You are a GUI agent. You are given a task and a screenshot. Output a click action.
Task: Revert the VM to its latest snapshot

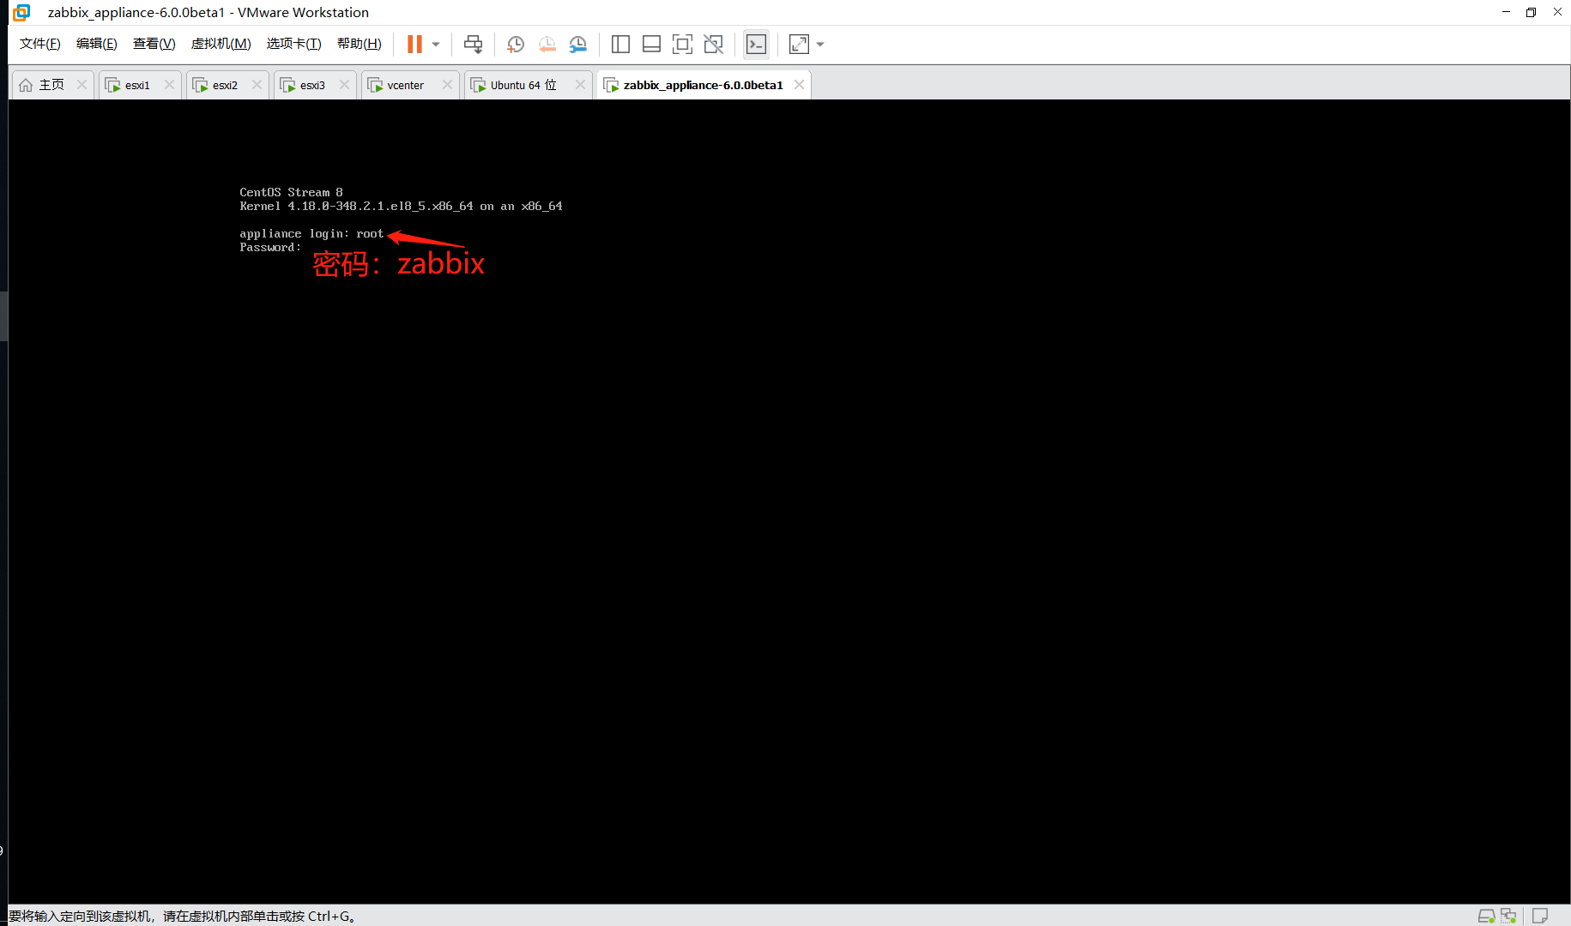pos(547,44)
